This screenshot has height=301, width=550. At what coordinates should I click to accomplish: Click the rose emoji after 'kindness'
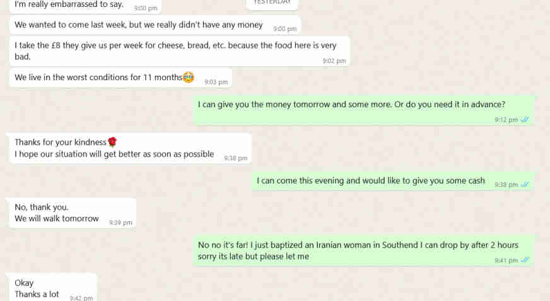[x=112, y=142]
